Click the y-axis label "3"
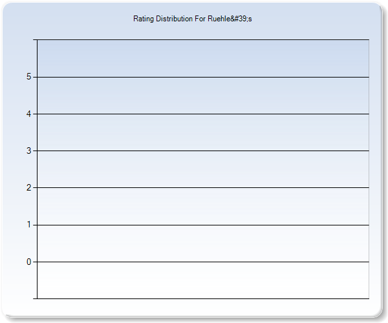Viewport: 388px width, 323px height. (x=28, y=151)
